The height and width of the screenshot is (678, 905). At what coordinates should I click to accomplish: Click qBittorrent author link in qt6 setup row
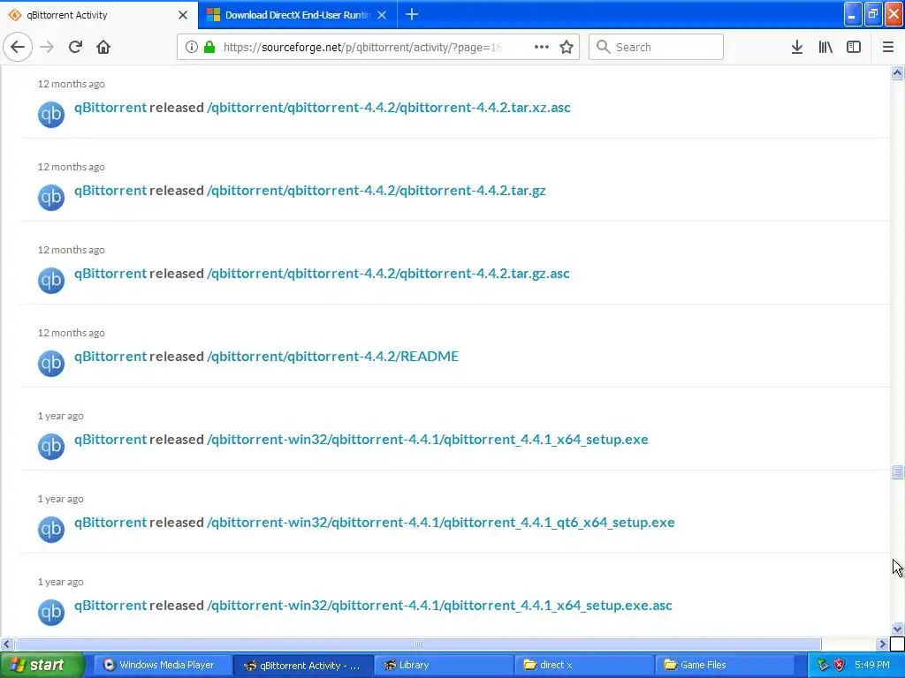tap(110, 523)
